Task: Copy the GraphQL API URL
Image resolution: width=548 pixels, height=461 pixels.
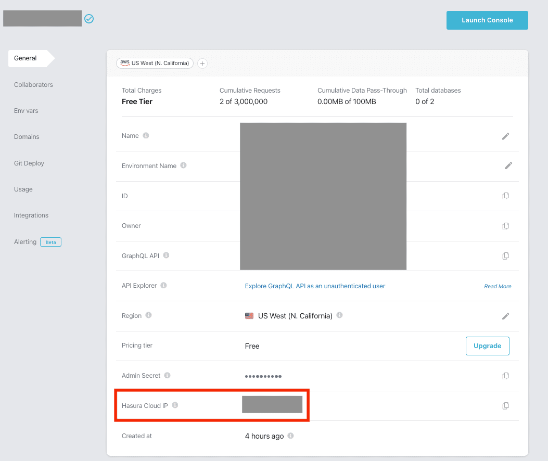Action: 505,256
